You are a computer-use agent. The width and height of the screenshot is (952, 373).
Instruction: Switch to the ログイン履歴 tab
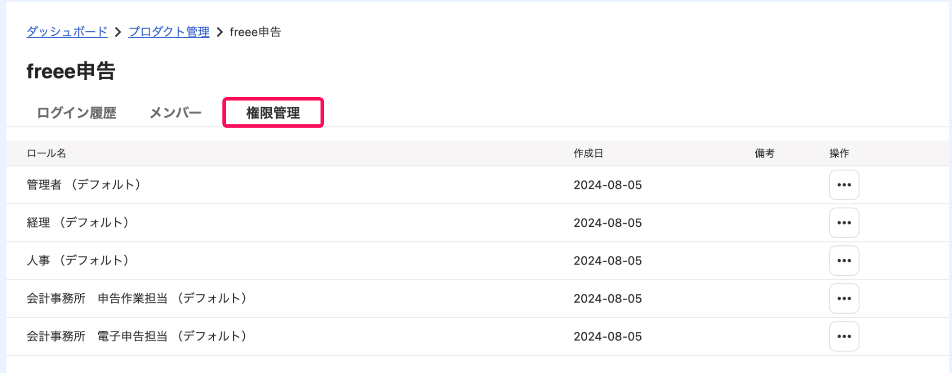pyautogui.click(x=77, y=113)
